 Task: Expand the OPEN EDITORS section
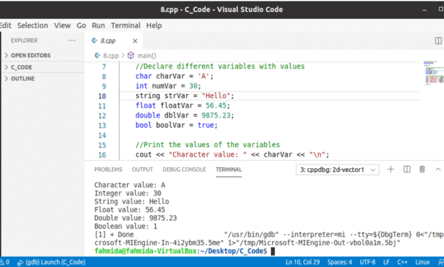tap(31, 55)
